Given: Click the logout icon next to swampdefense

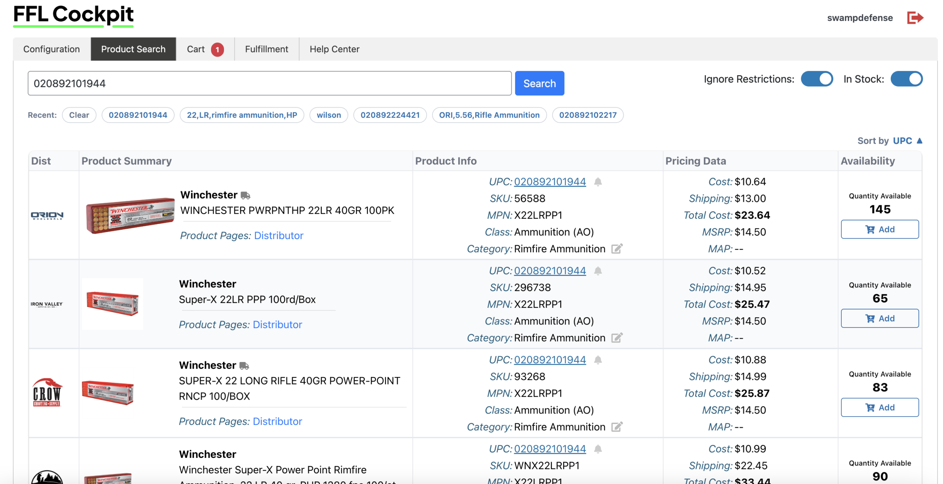Looking at the screenshot, I should click(x=915, y=18).
